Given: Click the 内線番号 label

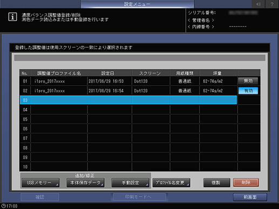Looking at the screenshot, I should coord(201,27).
